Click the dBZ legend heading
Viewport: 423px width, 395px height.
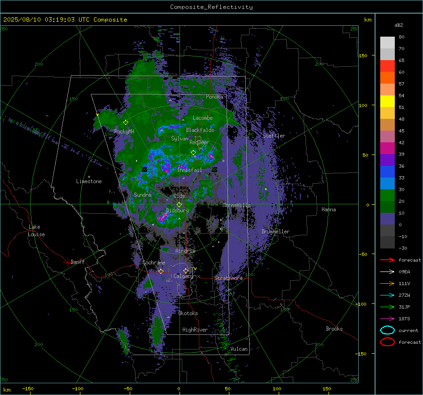tap(399, 25)
